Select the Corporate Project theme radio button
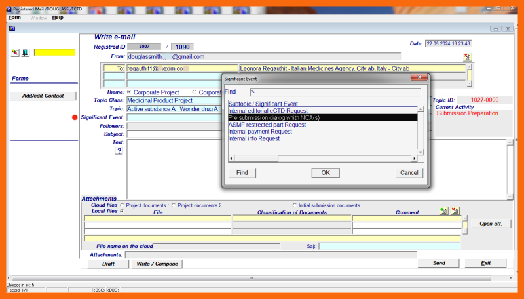Screen dimensions: 524x299 (x=129, y=92)
